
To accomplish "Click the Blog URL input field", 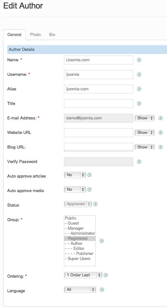I will click(99, 147).
